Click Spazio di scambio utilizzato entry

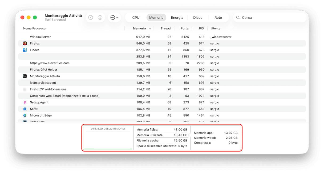[162, 146]
